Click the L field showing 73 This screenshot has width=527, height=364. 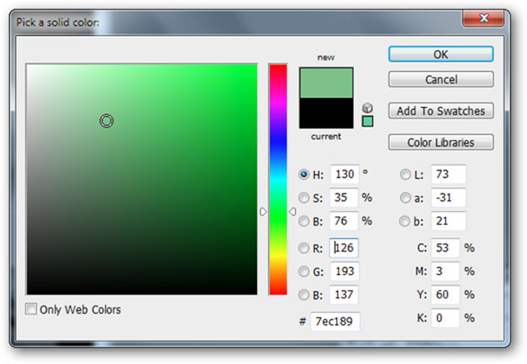(449, 174)
